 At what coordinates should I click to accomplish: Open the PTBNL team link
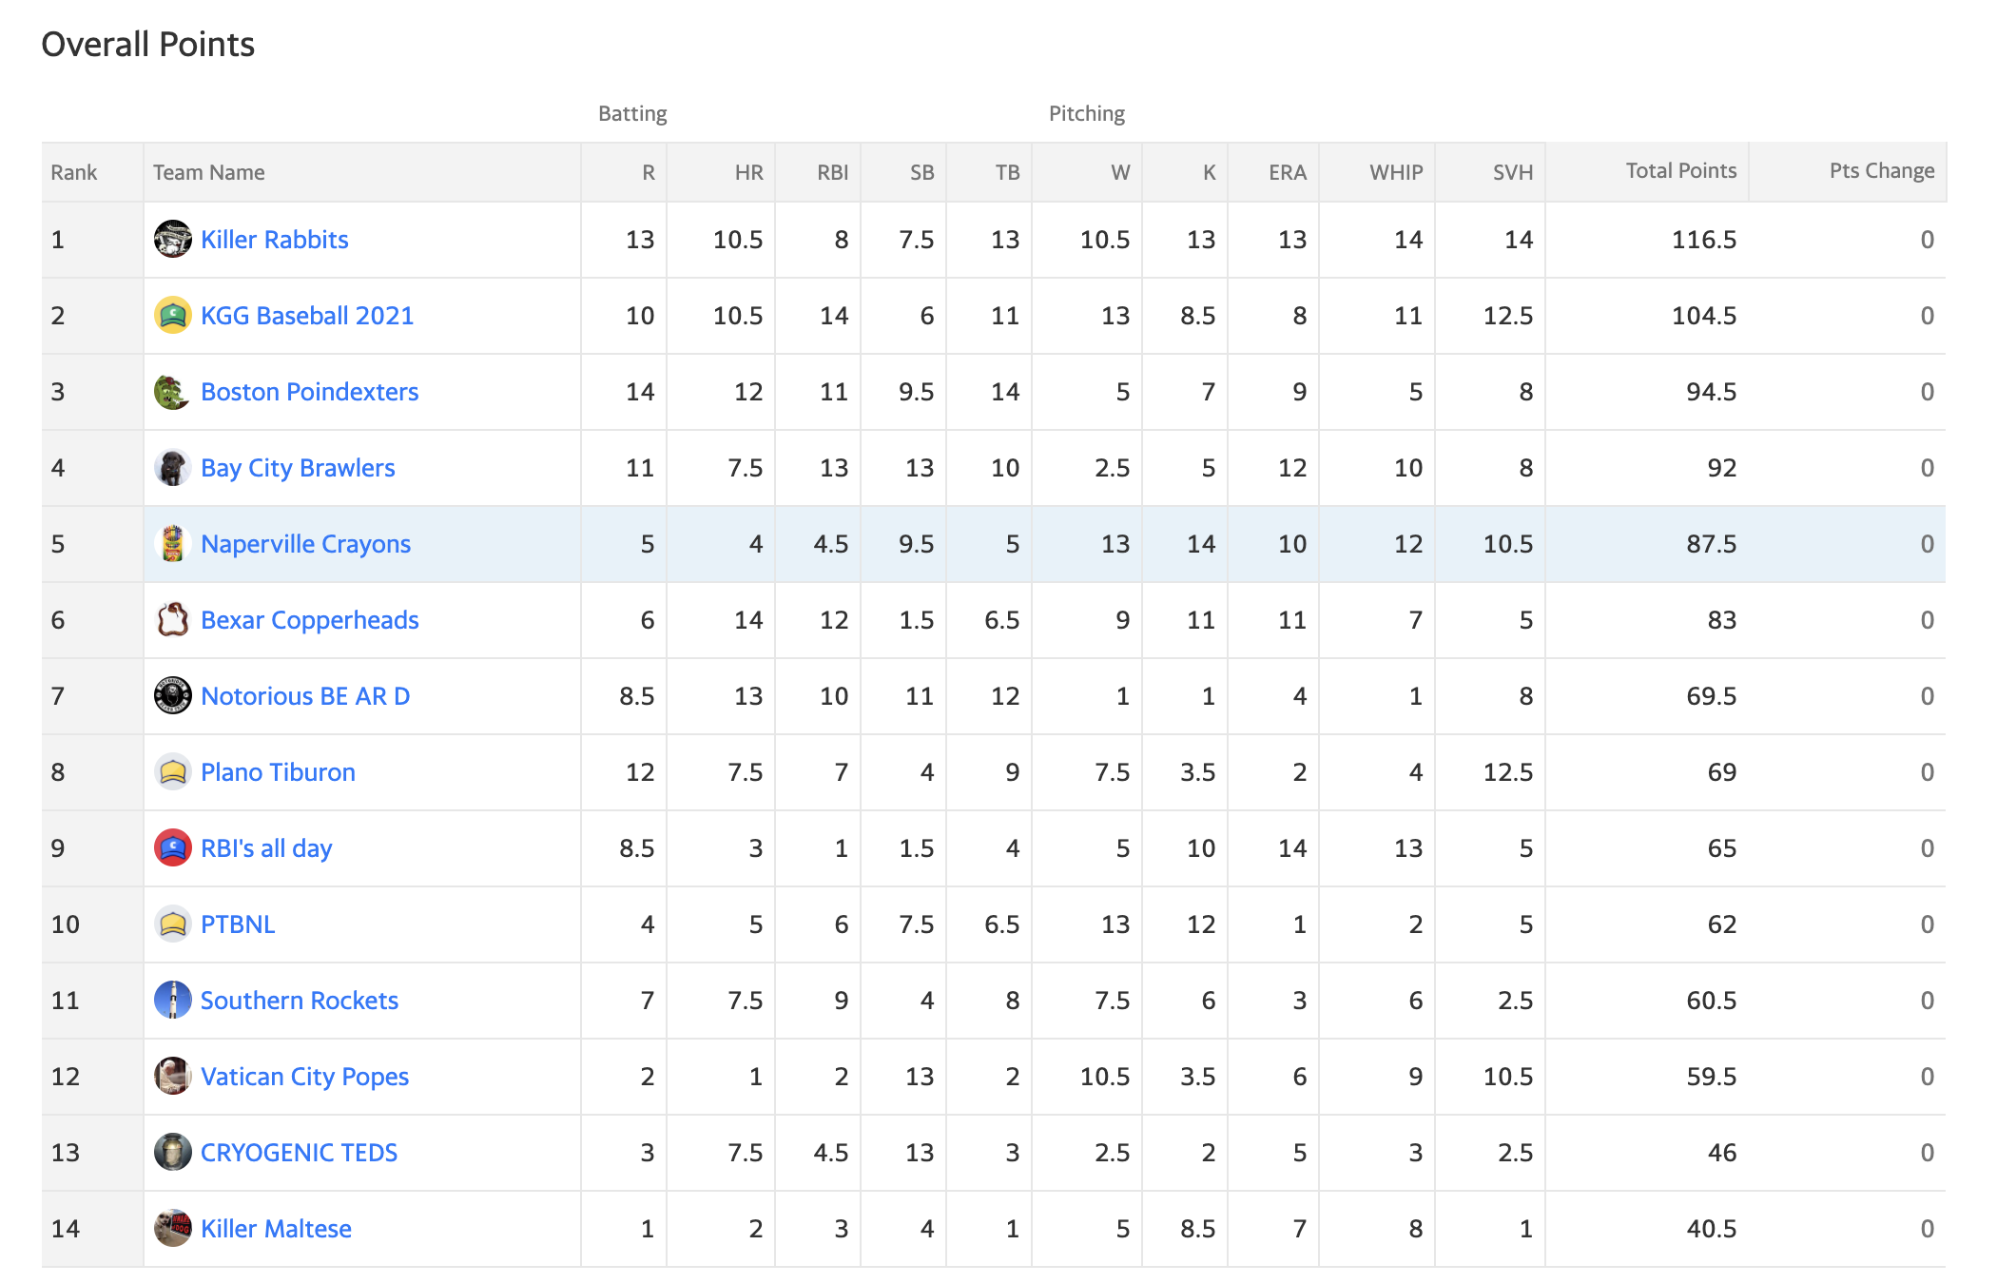pos(238,924)
